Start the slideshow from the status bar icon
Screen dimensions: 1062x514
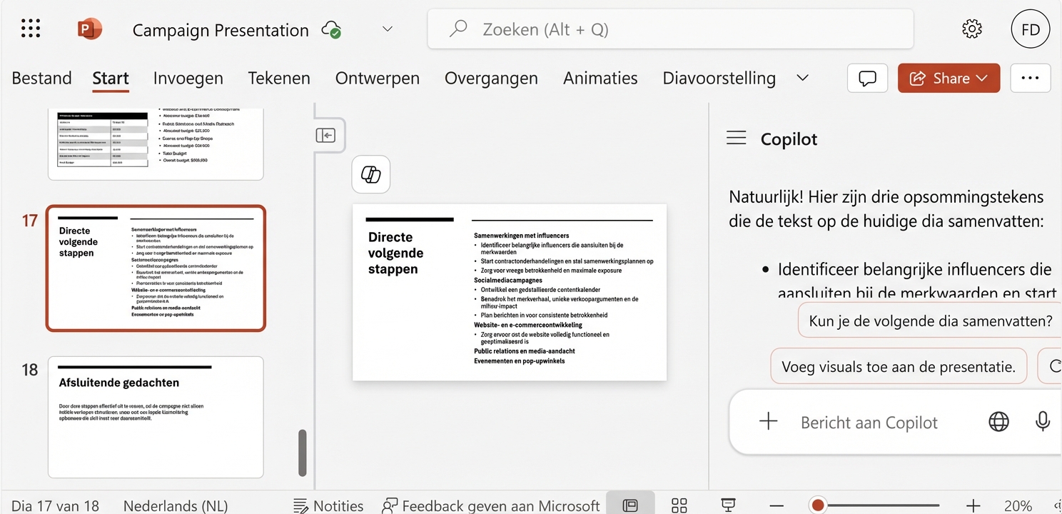(727, 505)
